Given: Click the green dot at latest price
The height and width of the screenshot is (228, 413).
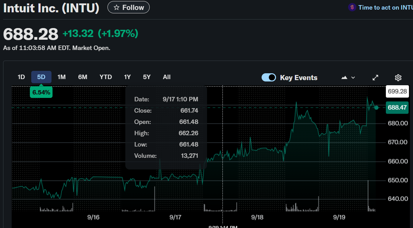Looking at the screenshot, I should [x=377, y=107].
